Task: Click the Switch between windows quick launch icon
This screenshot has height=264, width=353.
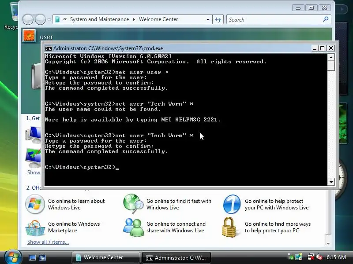Action: point(42,257)
